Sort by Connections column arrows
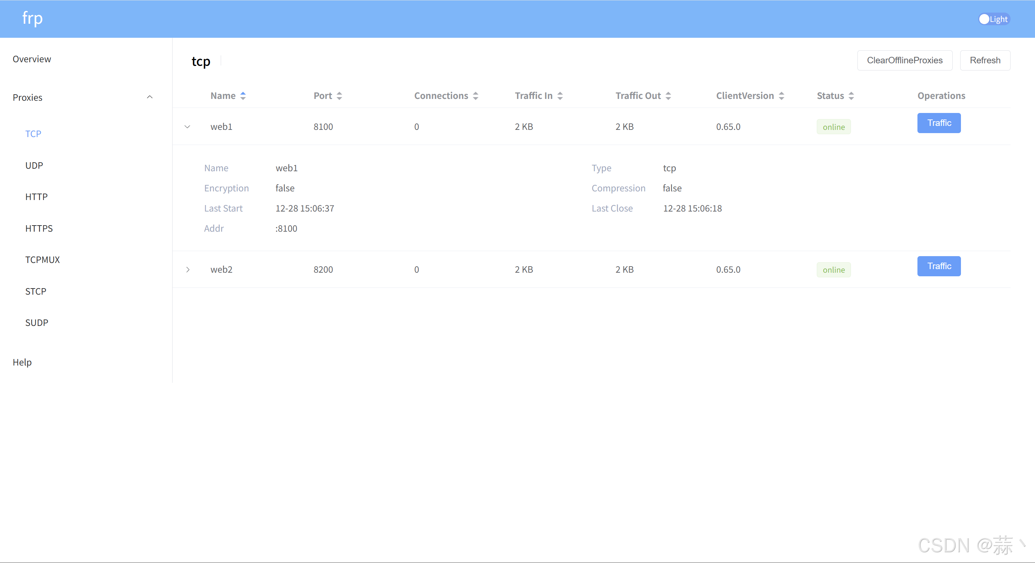The width and height of the screenshot is (1035, 563). click(476, 96)
